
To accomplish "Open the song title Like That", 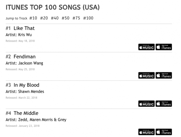I will [x=24, y=28].
